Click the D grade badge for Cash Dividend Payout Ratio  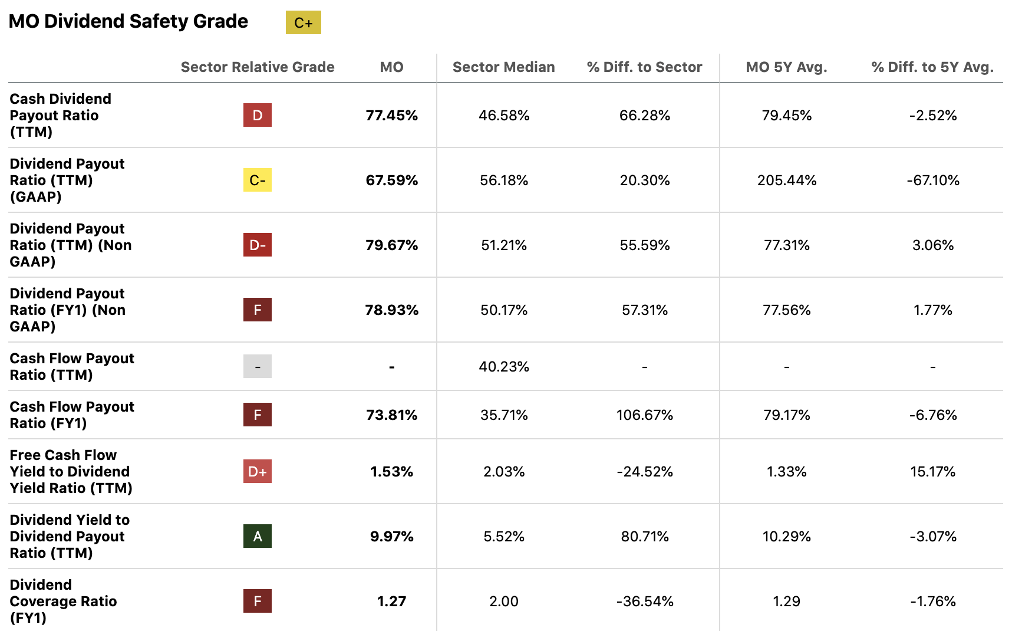[257, 115]
